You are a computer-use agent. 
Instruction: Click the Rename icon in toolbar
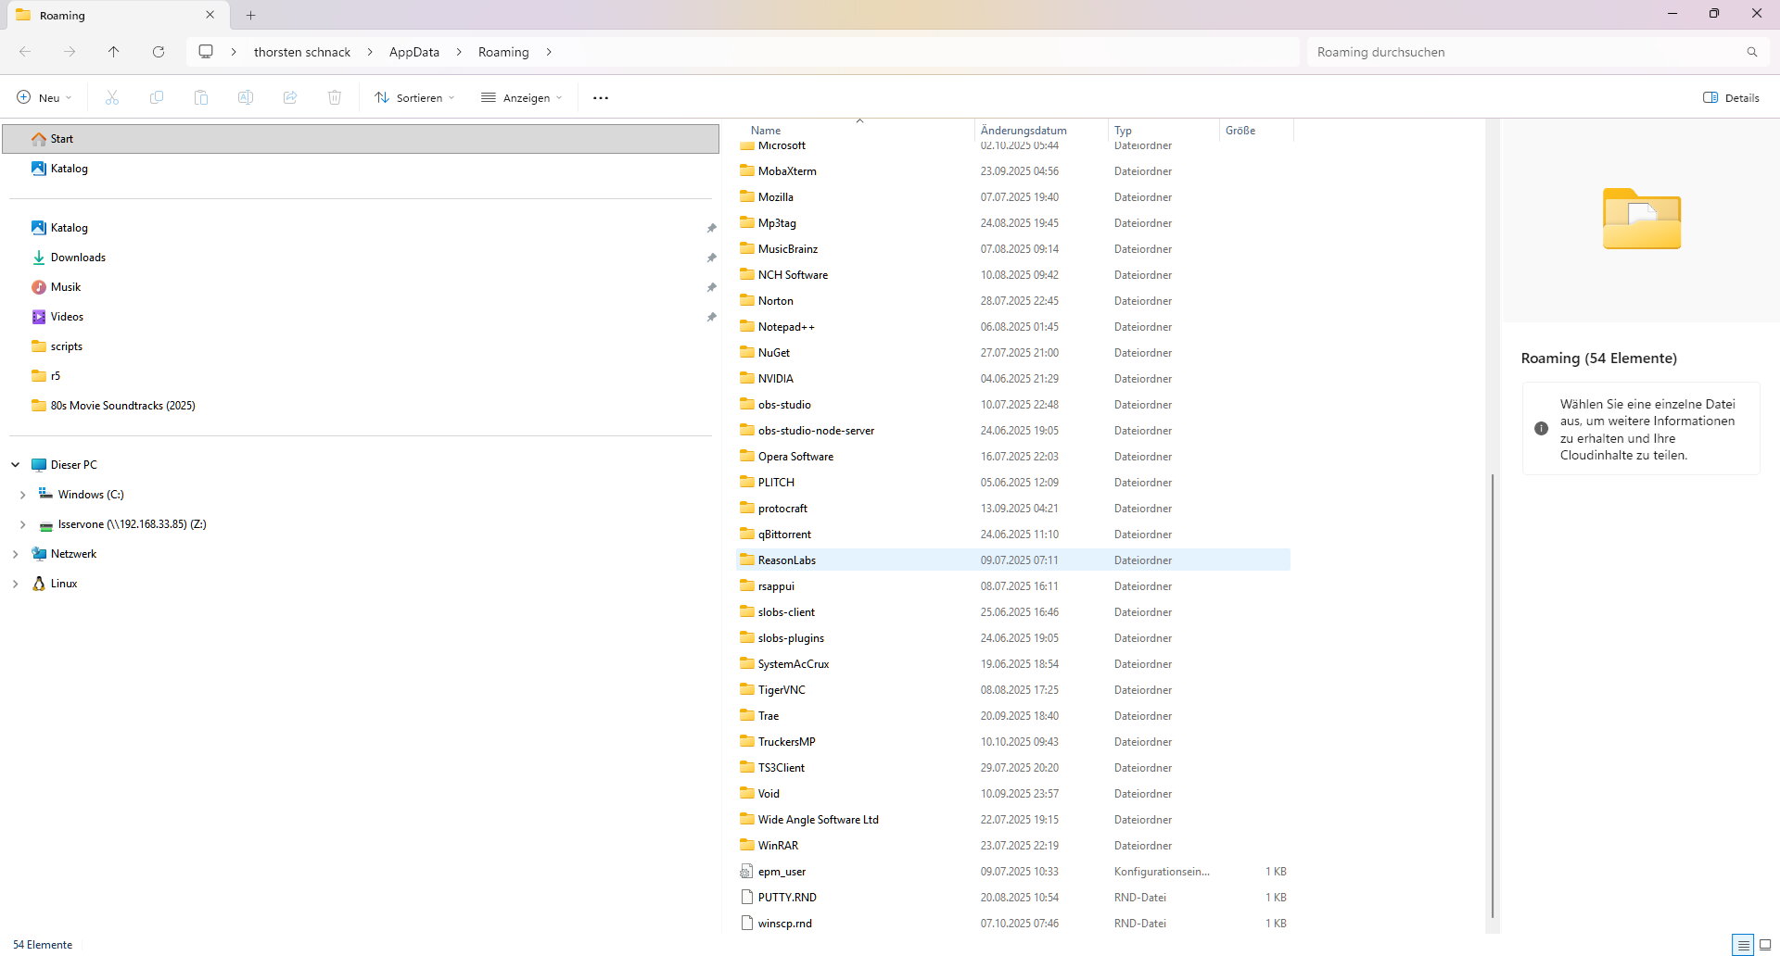(246, 97)
